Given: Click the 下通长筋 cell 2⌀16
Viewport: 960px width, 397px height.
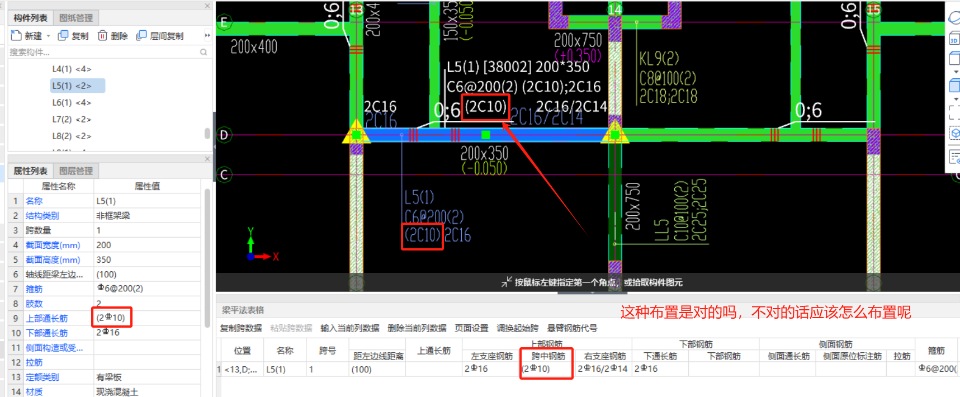Looking at the screenshot, I should click(660, 369).
